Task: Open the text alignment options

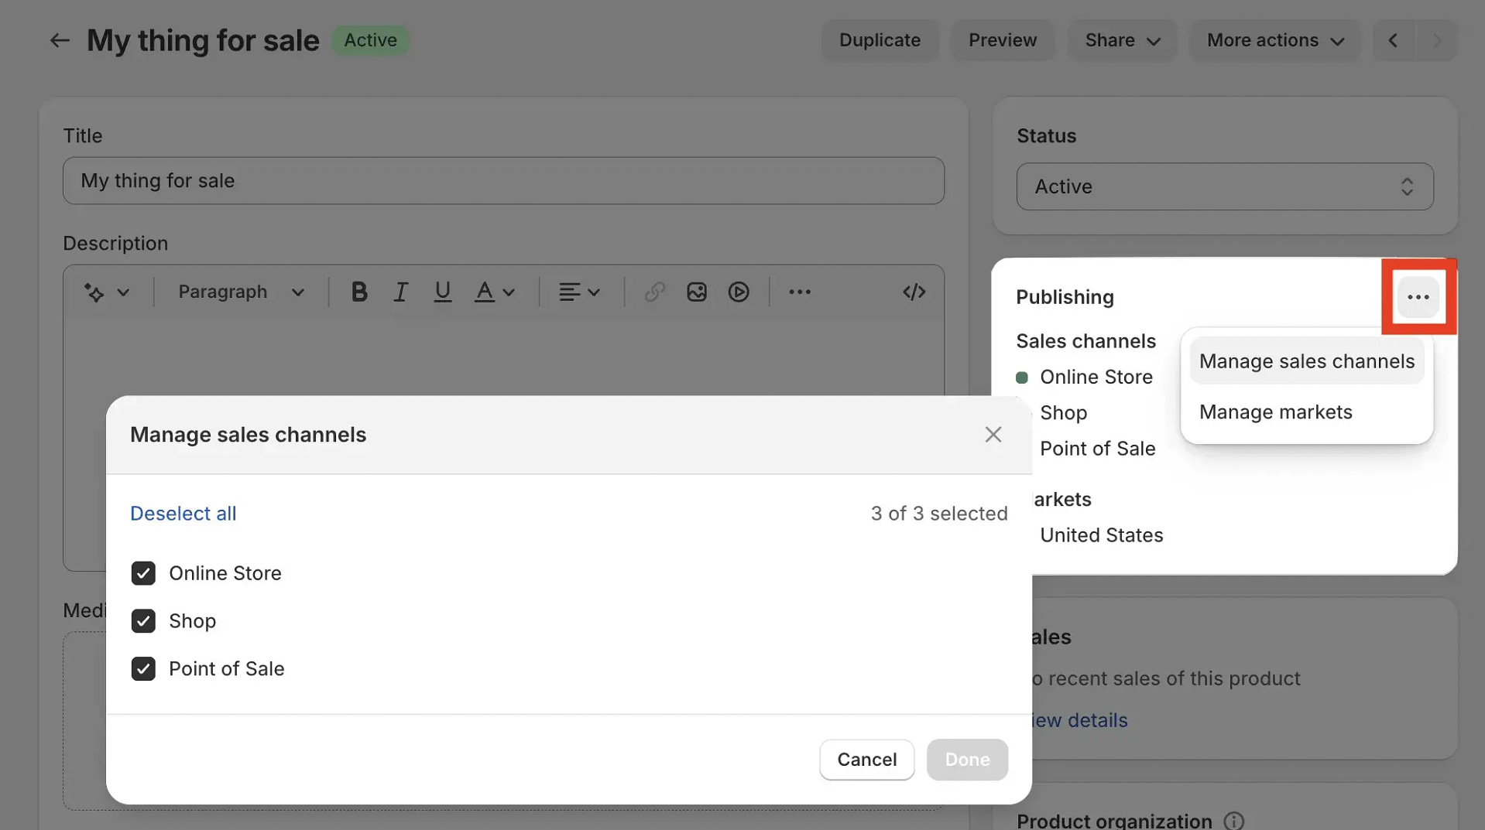Action: pos(579,292)
